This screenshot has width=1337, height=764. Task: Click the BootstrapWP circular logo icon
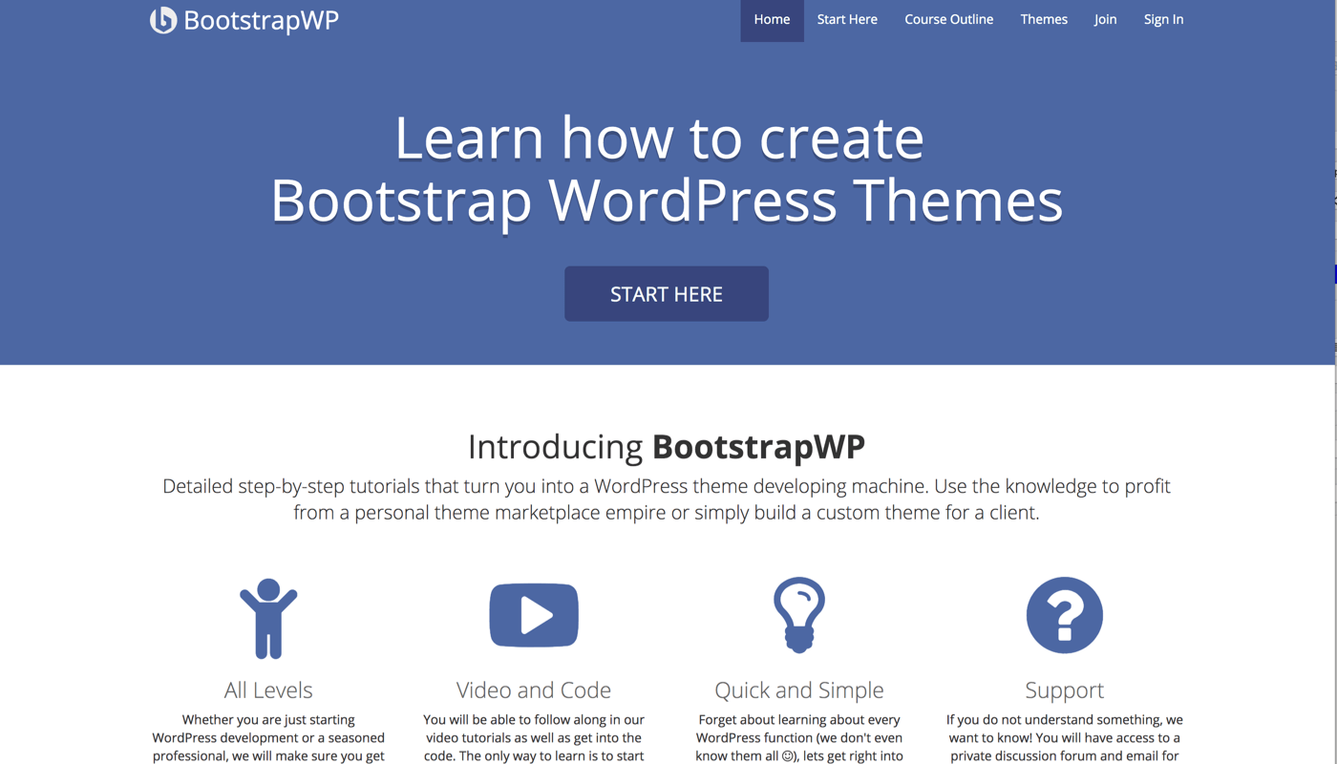click(x=163, y=20)
